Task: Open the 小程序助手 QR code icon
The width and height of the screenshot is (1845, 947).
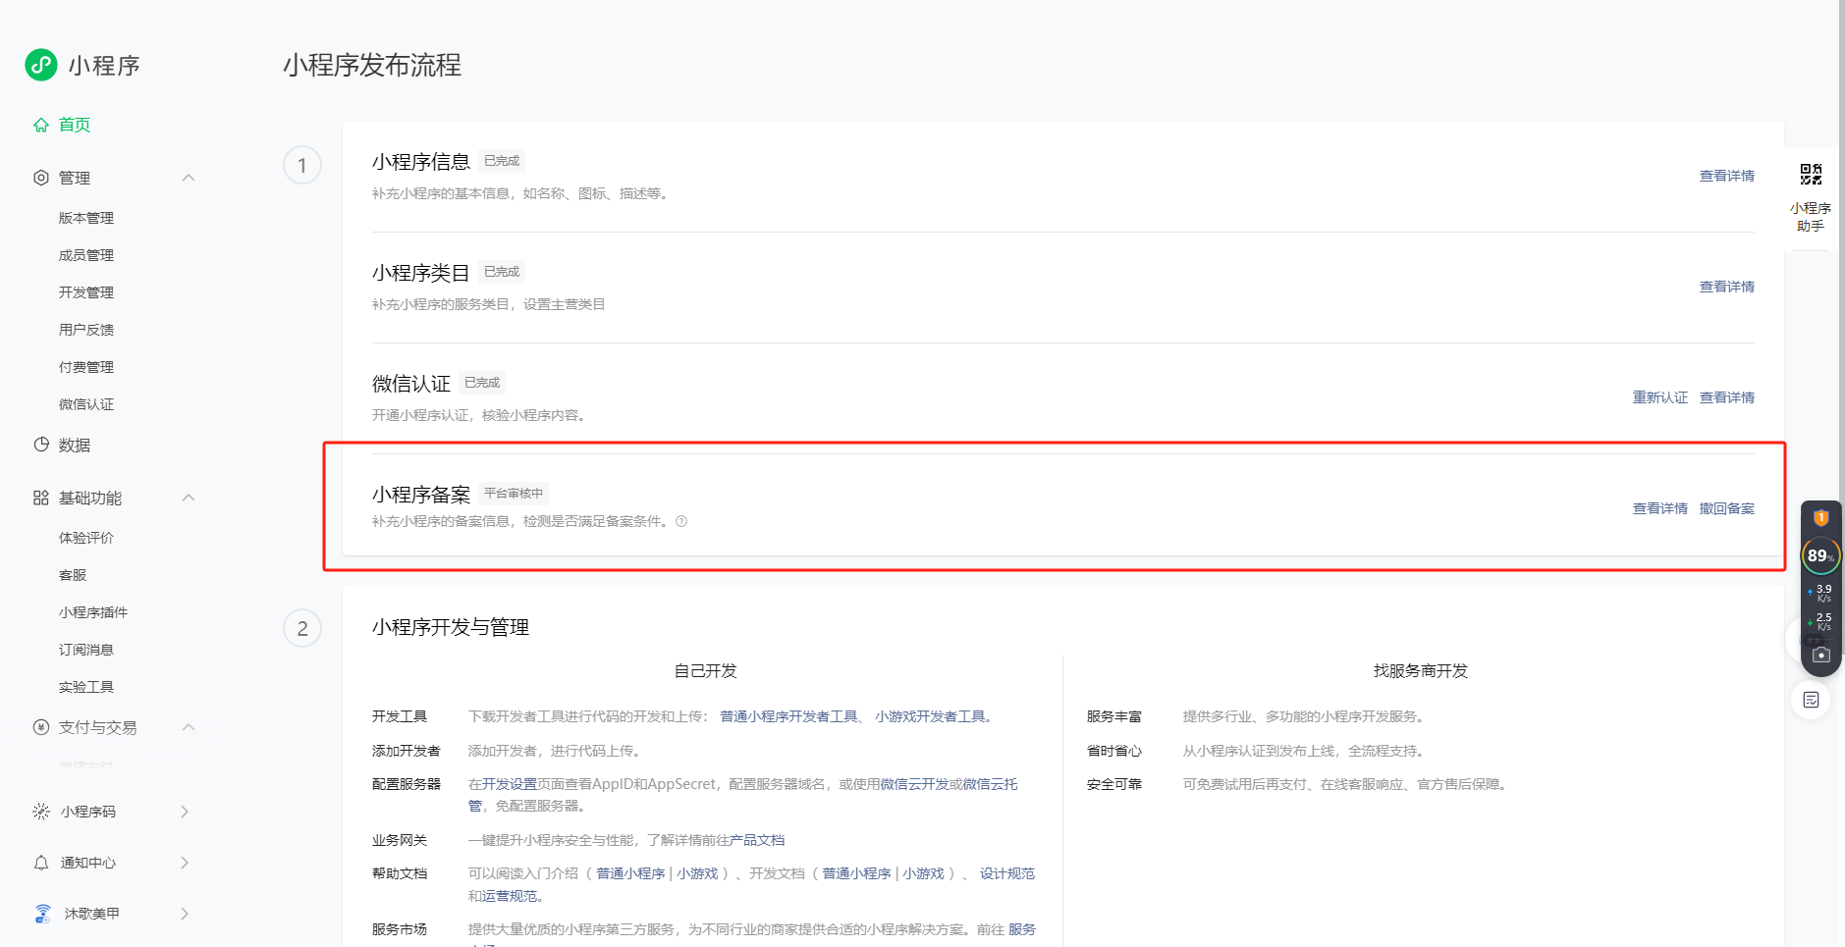Action: [x=1811, y=175]
